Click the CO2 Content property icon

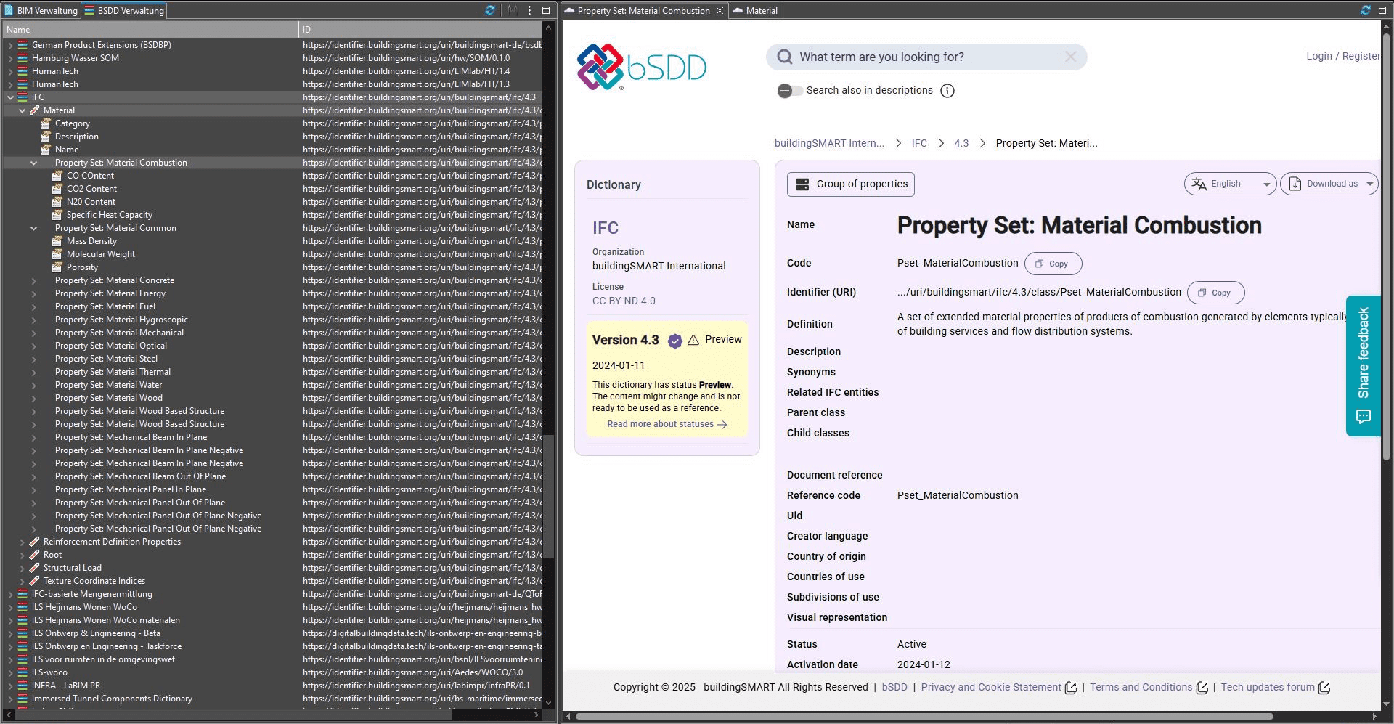(x=57, y=189)
